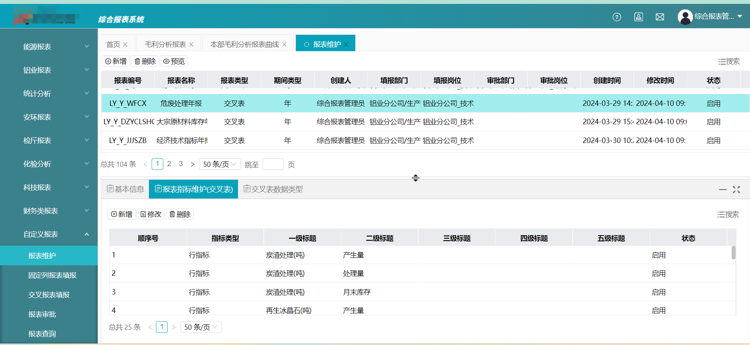Open the top 搜索 panel
Viewport: 750px width, 345px height.
tap(729, 61)
